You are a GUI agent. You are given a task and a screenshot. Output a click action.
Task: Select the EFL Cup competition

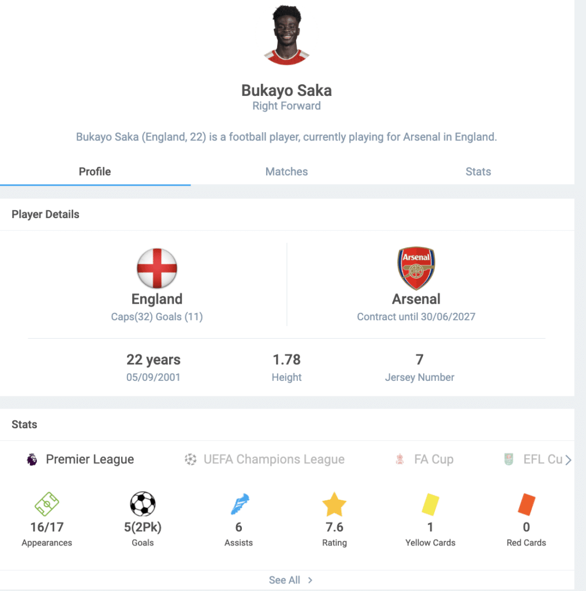pyautogui.click(x=542, y=459)
